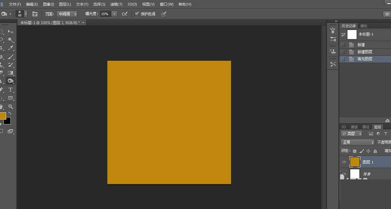Click the lock-all padlock icon in Layers
The image size is (391, 209).
pos(375,151)
